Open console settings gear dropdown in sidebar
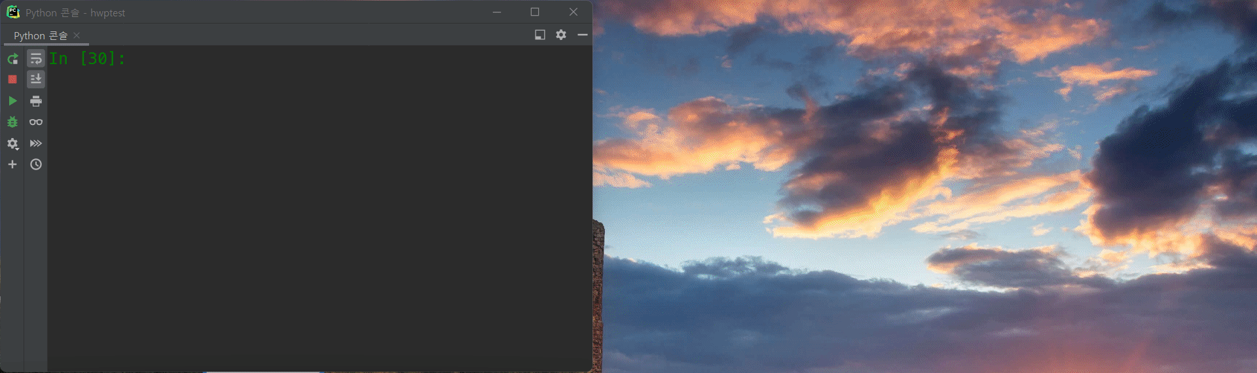This screenshot has height=373, width=1257. coord(12,144)
